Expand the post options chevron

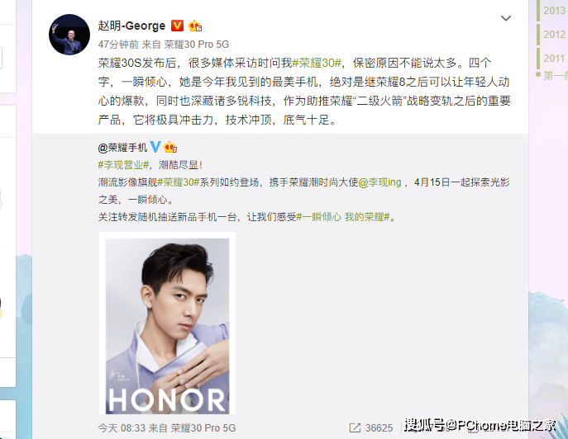pos(506,18)
